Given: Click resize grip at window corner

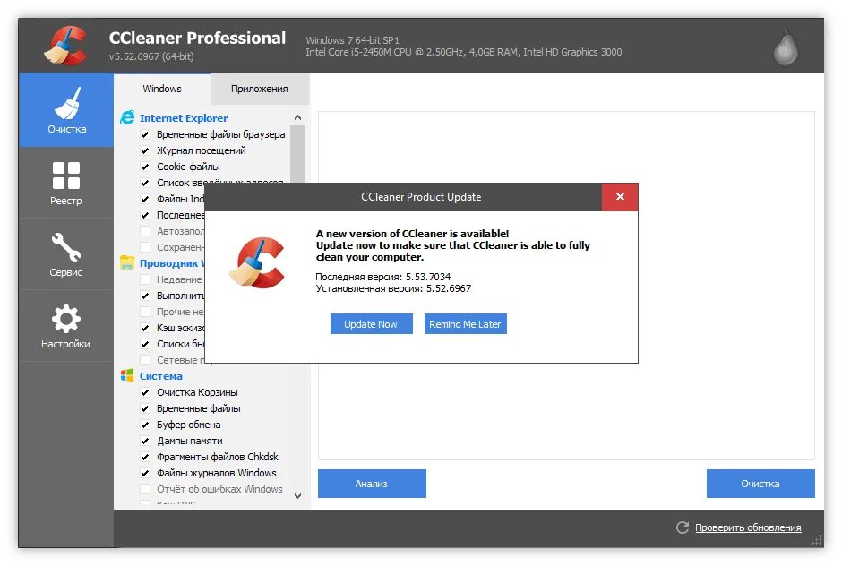Looking at the screenshot, I should point(817,540).
